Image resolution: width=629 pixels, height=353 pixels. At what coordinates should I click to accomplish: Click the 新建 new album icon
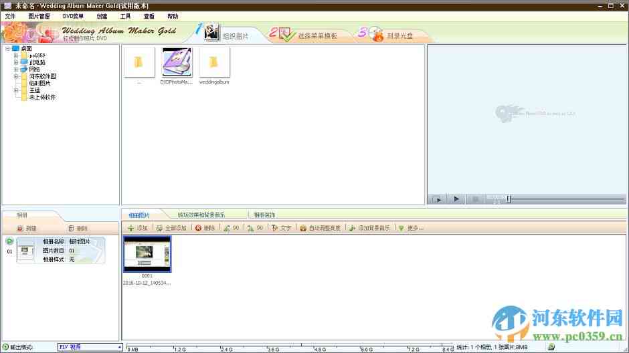20,229
